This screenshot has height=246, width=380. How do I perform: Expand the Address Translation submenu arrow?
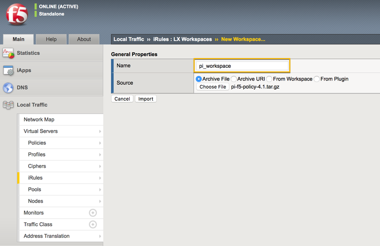tap(100, 236)
